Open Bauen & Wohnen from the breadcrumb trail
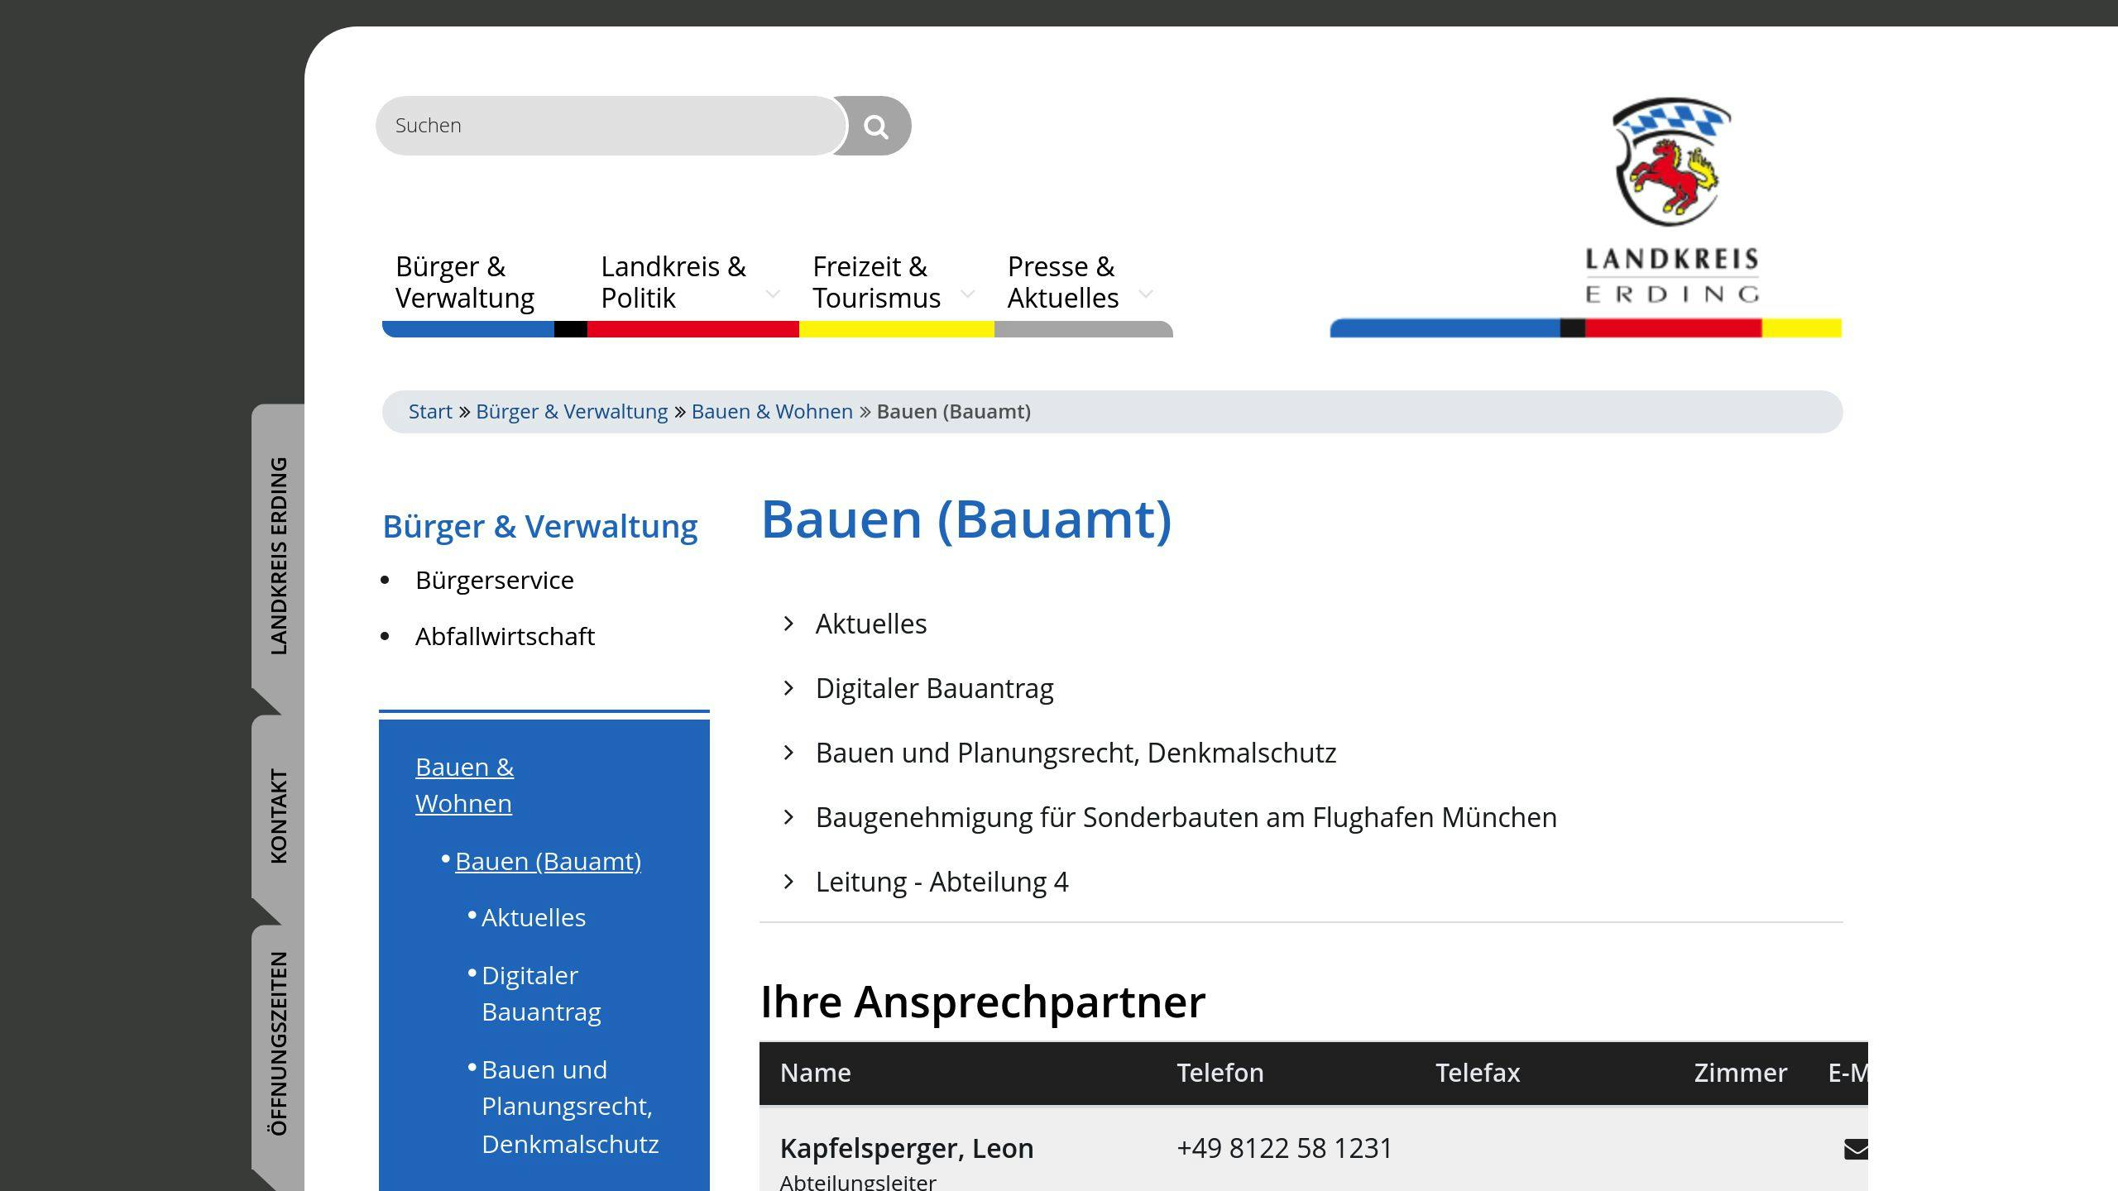 pyautogui.click(x=772, y=411)
